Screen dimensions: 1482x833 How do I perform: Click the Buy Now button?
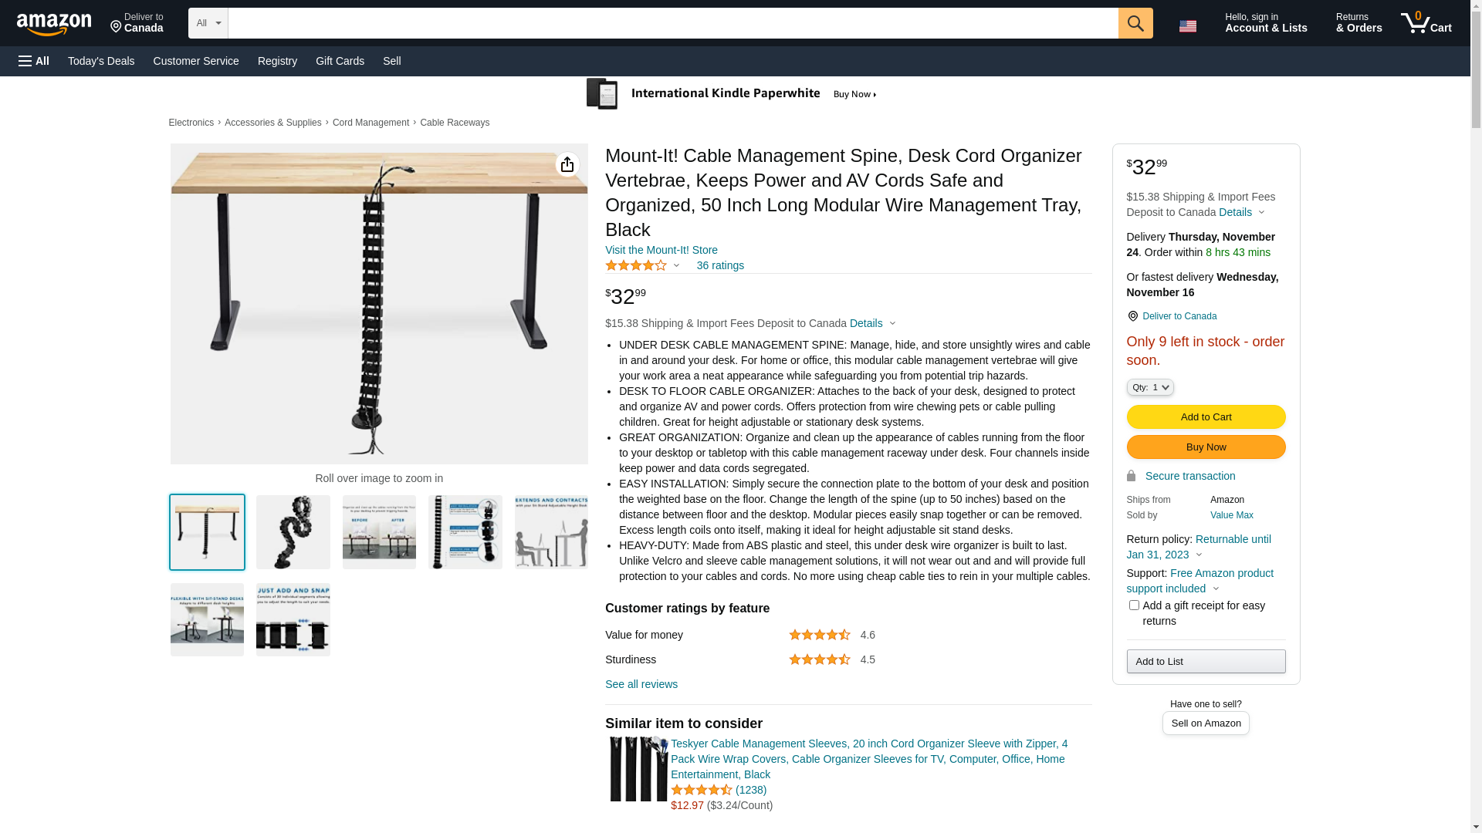[1206, 447]
